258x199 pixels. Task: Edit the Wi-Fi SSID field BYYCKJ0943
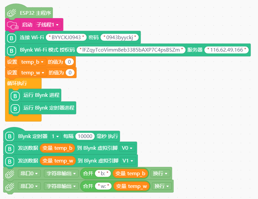click(66, 37)
